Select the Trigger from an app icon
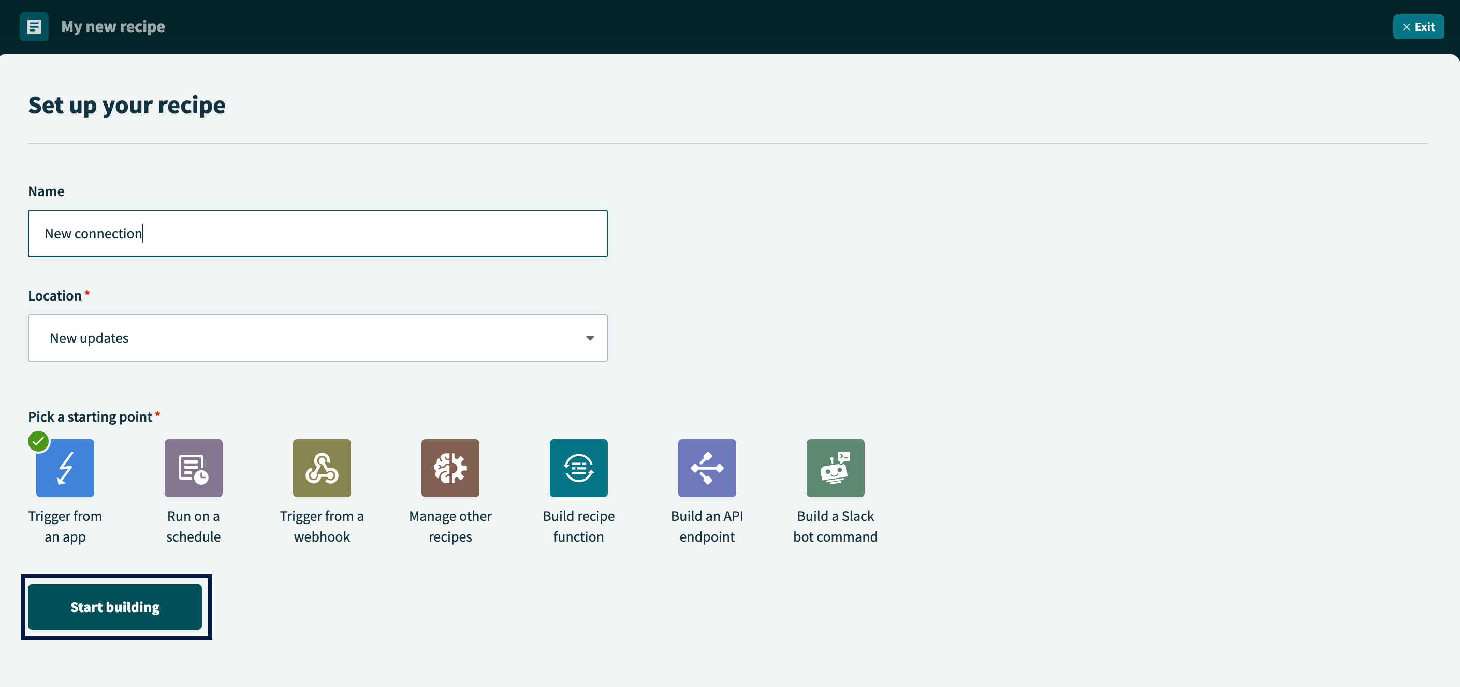1460x687 pixels. tap(65, 468)
